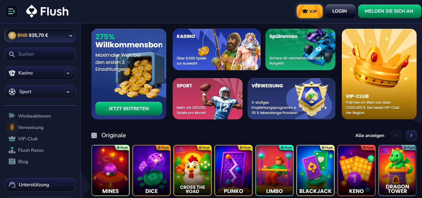The image size is (422, 198).
Task: Expand the Sport sidebar section
Action: [x=40, y=92]
